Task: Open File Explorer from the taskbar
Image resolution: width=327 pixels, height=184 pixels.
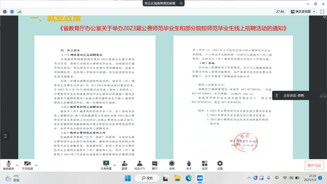Action: pos(177,178)
